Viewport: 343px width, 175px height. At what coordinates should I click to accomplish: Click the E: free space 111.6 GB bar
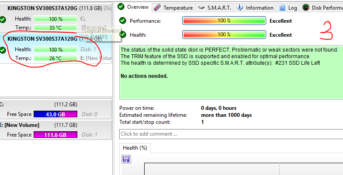point(55,135)
